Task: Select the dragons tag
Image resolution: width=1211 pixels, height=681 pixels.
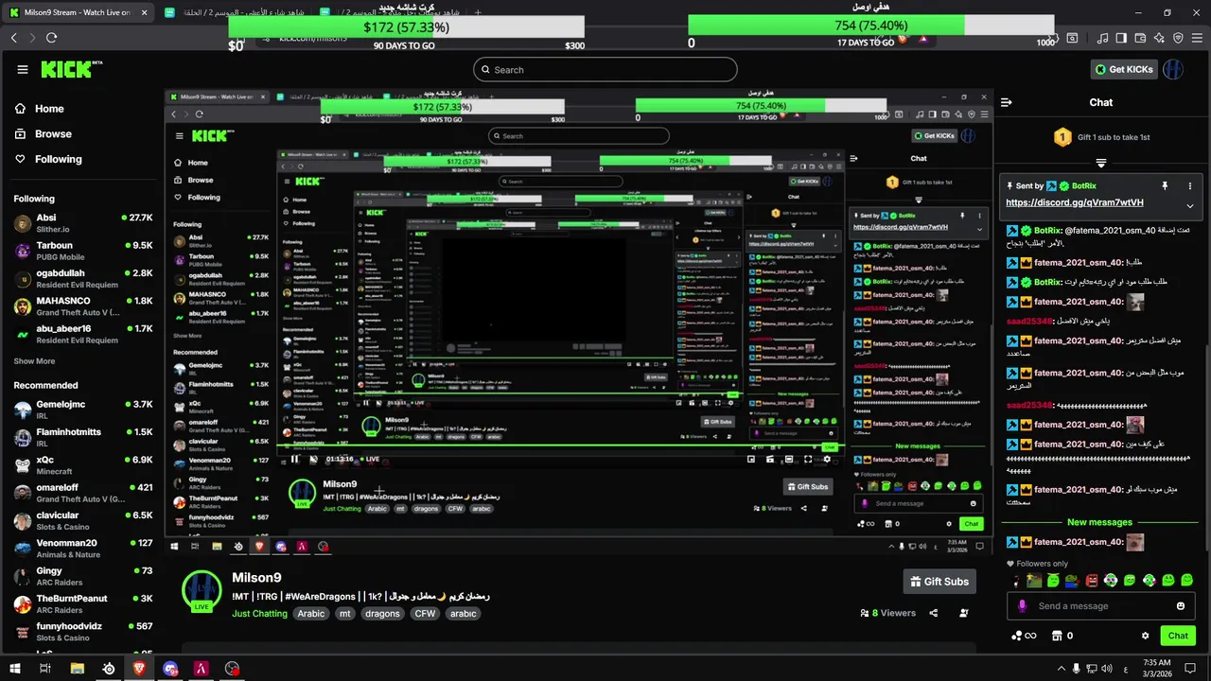Action: [x=382, y=614]
